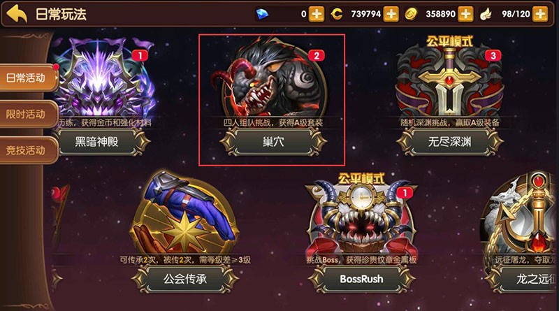Select the blue glove inheritance emblem
Screen dimensions: 559x311
click(185, 214)
